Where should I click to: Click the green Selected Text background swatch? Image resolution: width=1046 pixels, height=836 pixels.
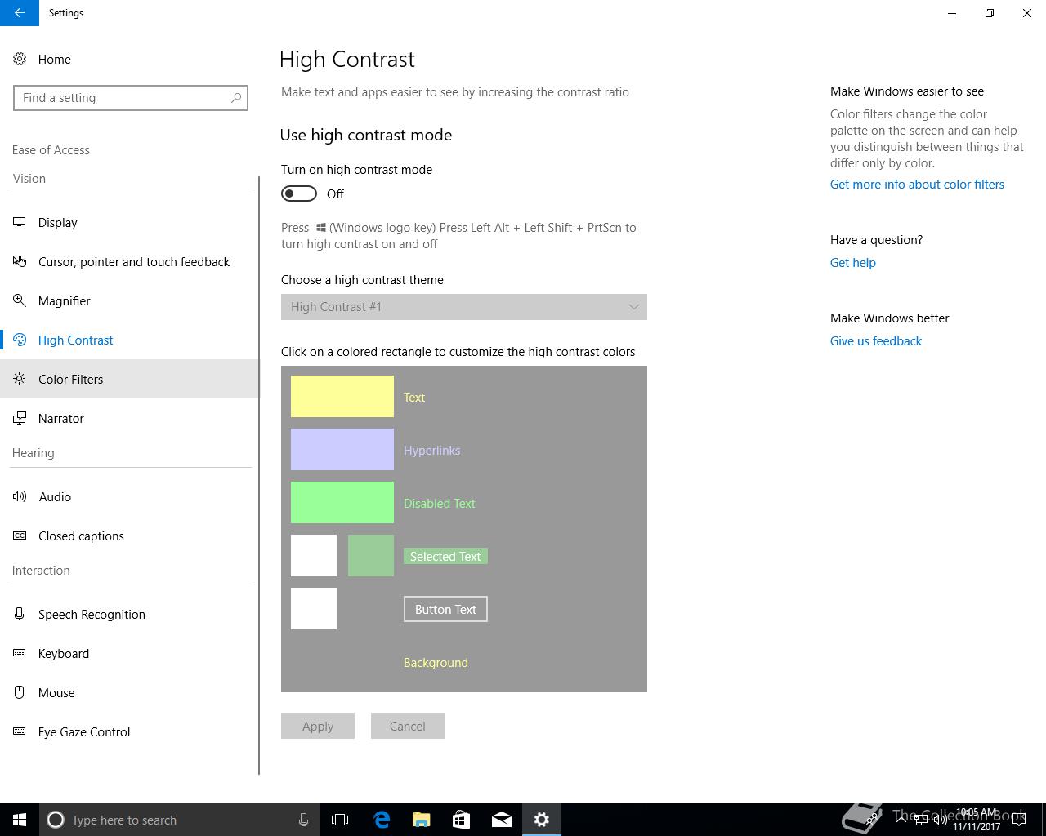(371, 556)
